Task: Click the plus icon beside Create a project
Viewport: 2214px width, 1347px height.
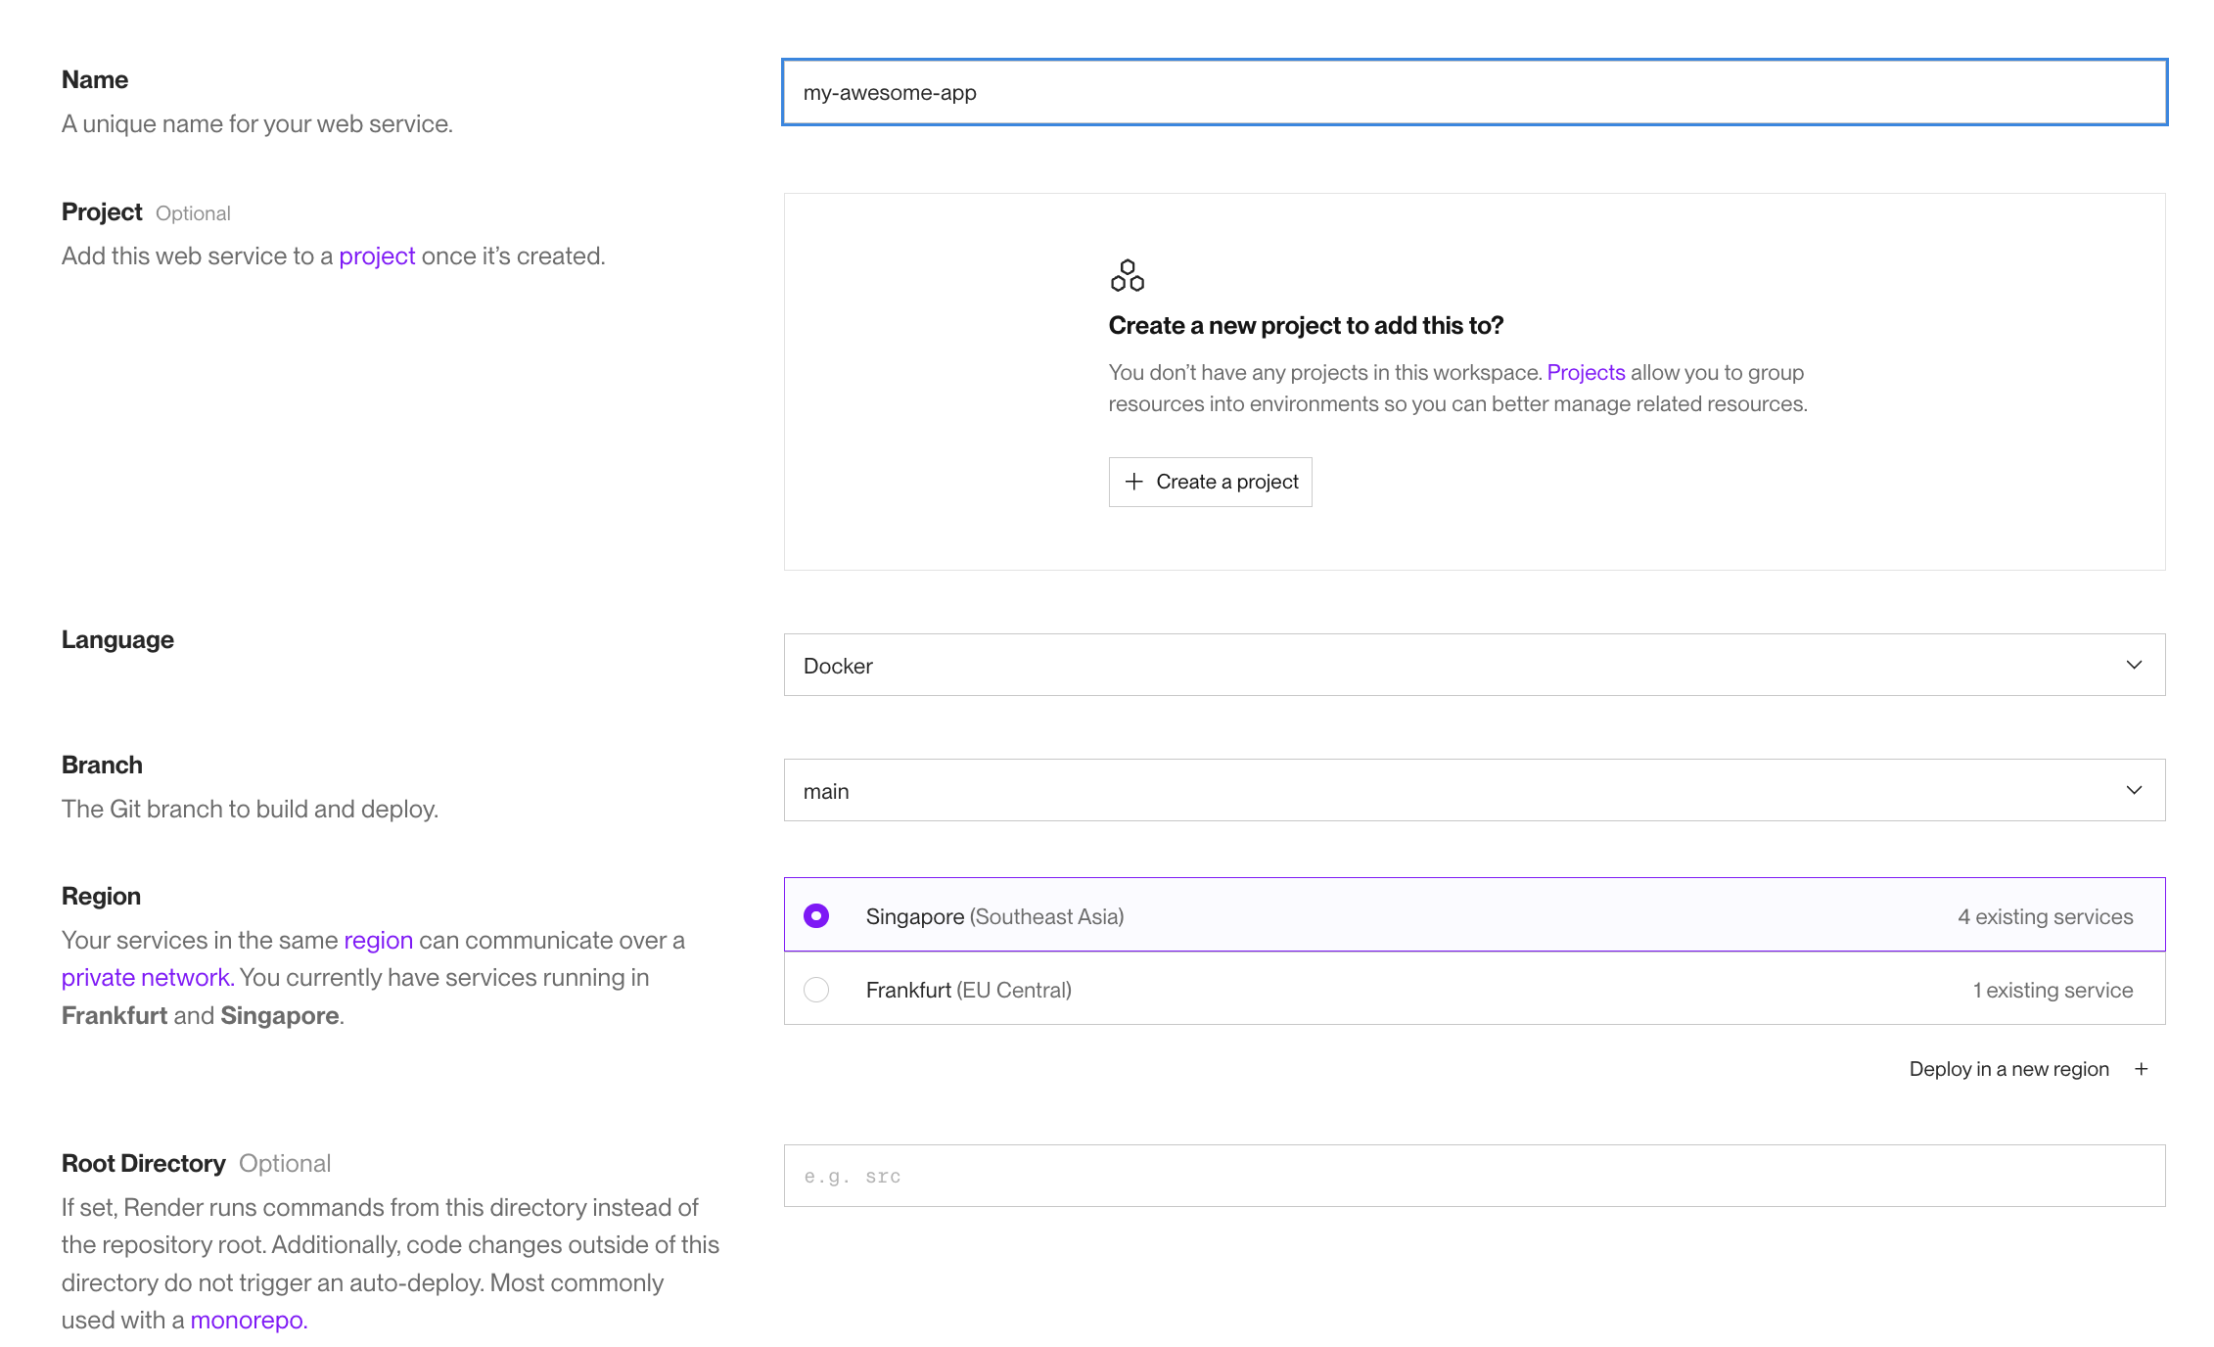Action: pos(1133,482)
